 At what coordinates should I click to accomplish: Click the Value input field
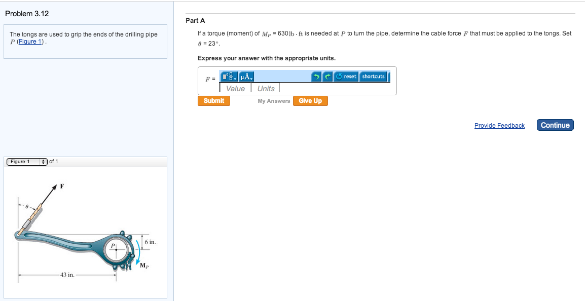[x=235, y=89]
